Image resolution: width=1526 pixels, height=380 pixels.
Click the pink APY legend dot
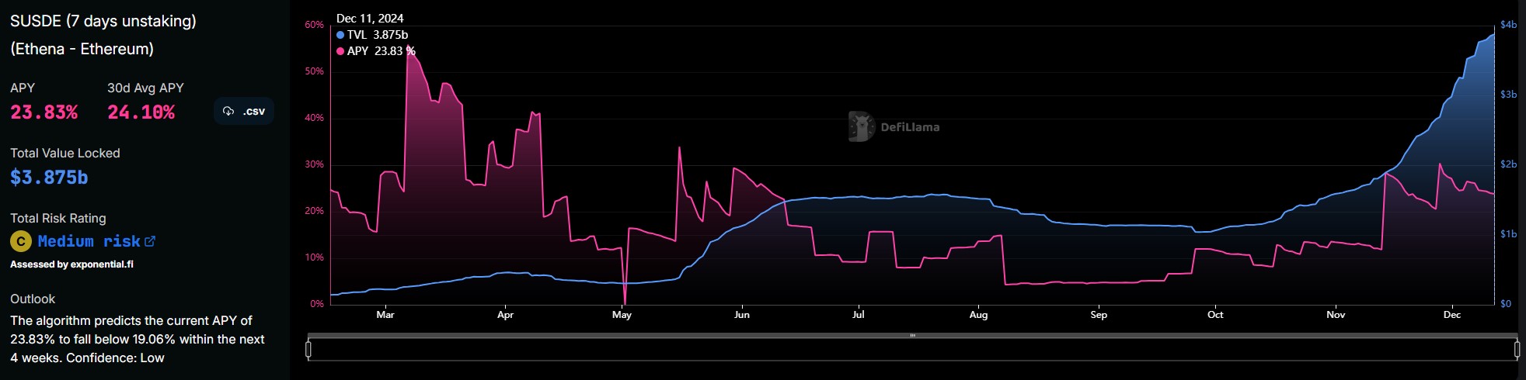(x=340, y=51)
